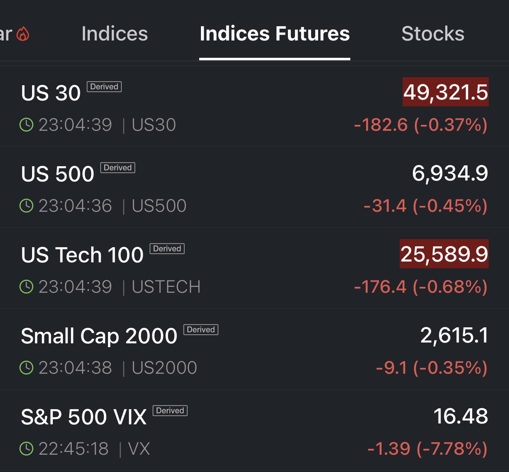
Task: Click the clock icon in S&P 500 VIX row
Action: [x=27, y=449]
